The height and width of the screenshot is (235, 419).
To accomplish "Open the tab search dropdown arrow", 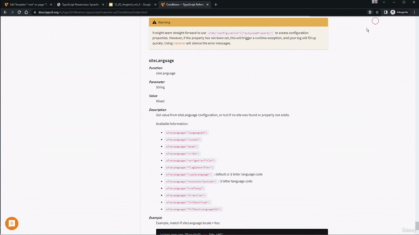I will pos(384,2).
